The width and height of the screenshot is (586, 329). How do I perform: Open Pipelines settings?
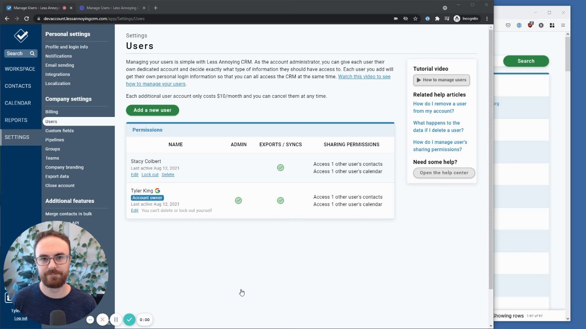54,140
